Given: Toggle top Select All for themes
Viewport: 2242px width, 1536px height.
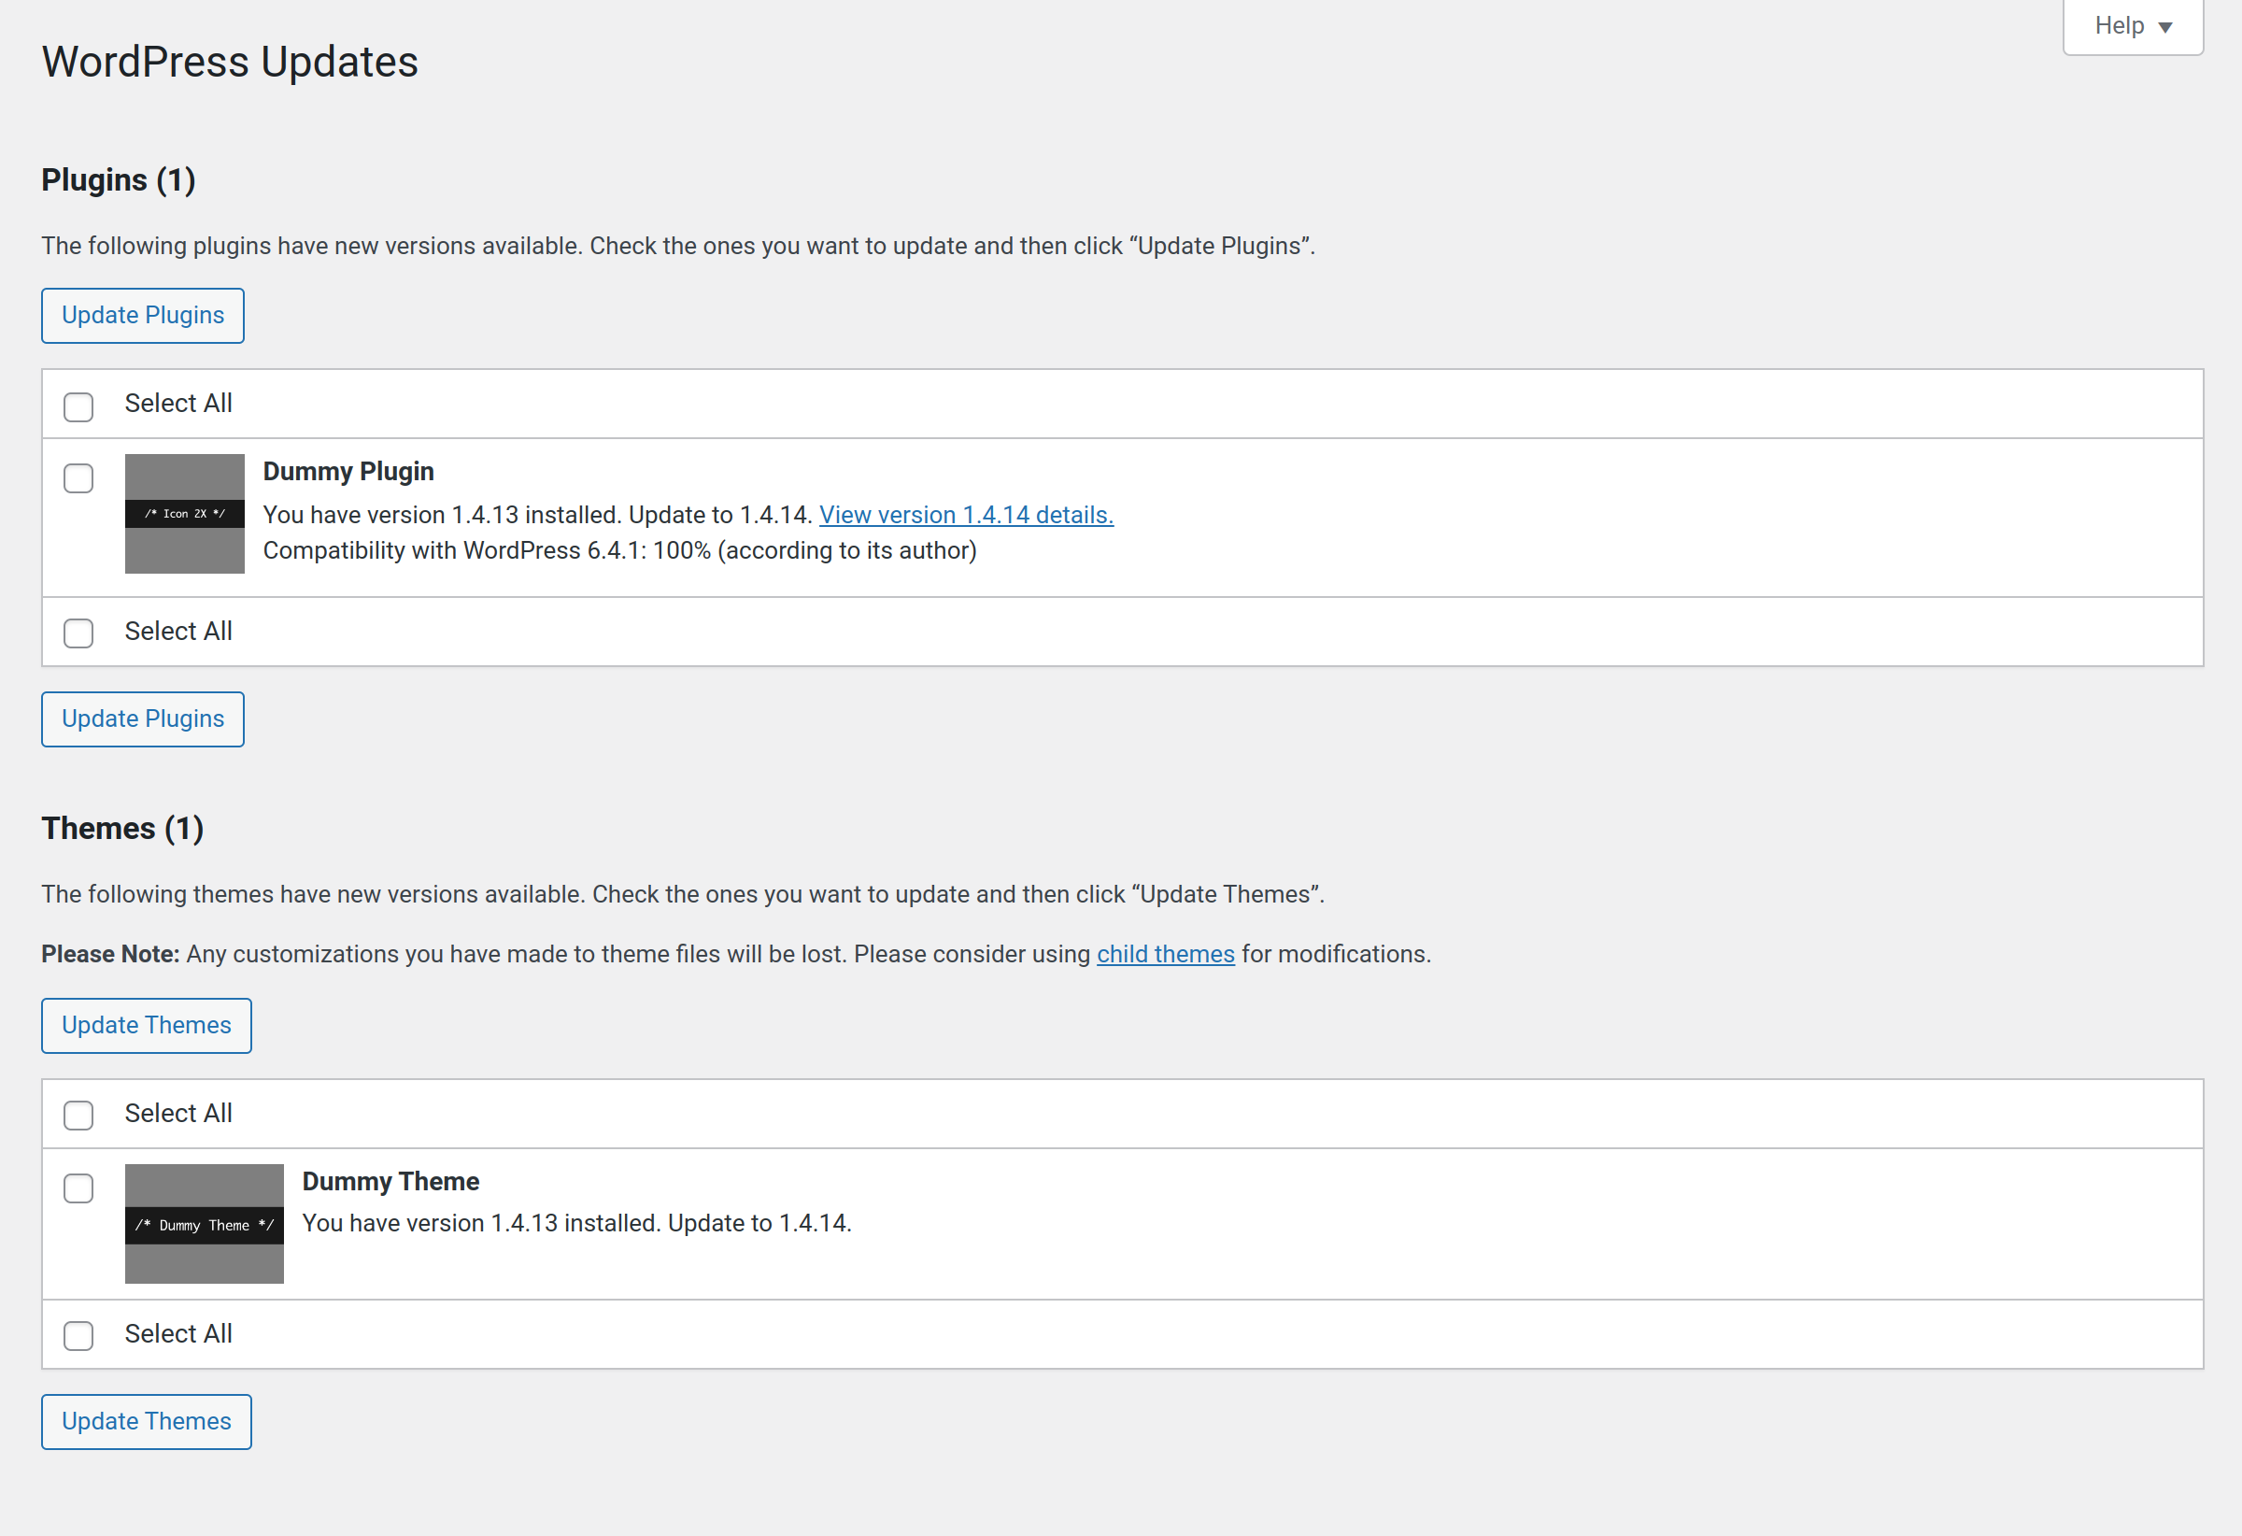Looking at the screenshot, I should [78, 1116].
